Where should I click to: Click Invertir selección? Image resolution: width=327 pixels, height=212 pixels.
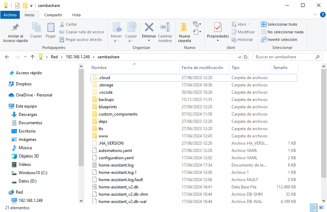point(279,40)
